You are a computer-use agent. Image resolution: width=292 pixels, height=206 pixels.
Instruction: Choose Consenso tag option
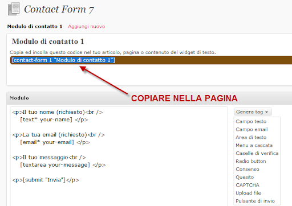point(248,169)
